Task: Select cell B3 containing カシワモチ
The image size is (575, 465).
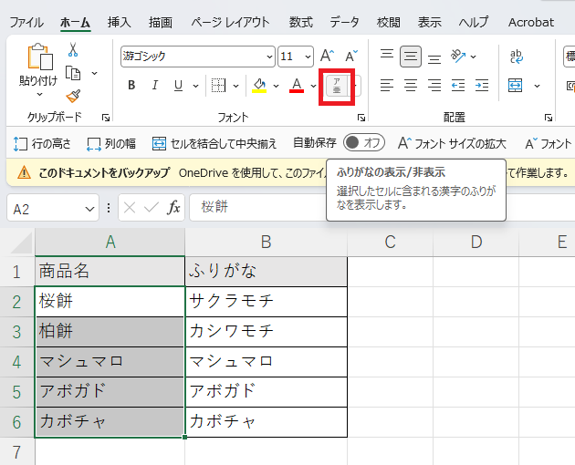Action: tap(266, 331)
